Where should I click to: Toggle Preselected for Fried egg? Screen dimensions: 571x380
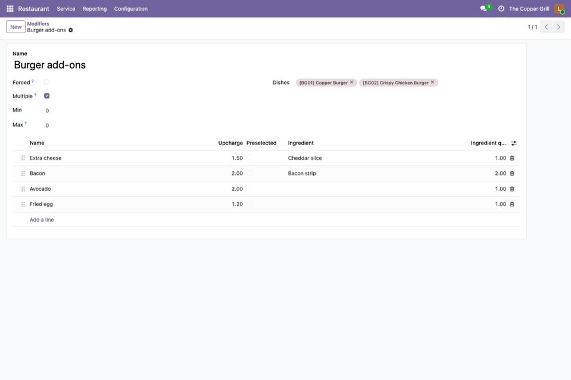pos(249,204)
